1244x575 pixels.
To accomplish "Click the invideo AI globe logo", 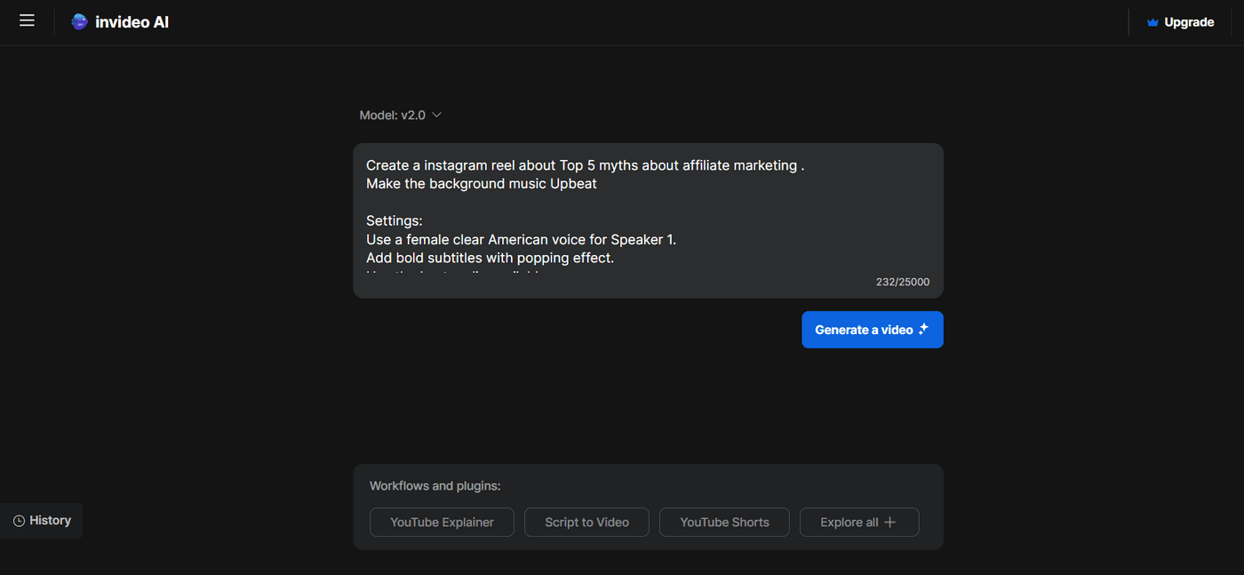I will 79,20.
